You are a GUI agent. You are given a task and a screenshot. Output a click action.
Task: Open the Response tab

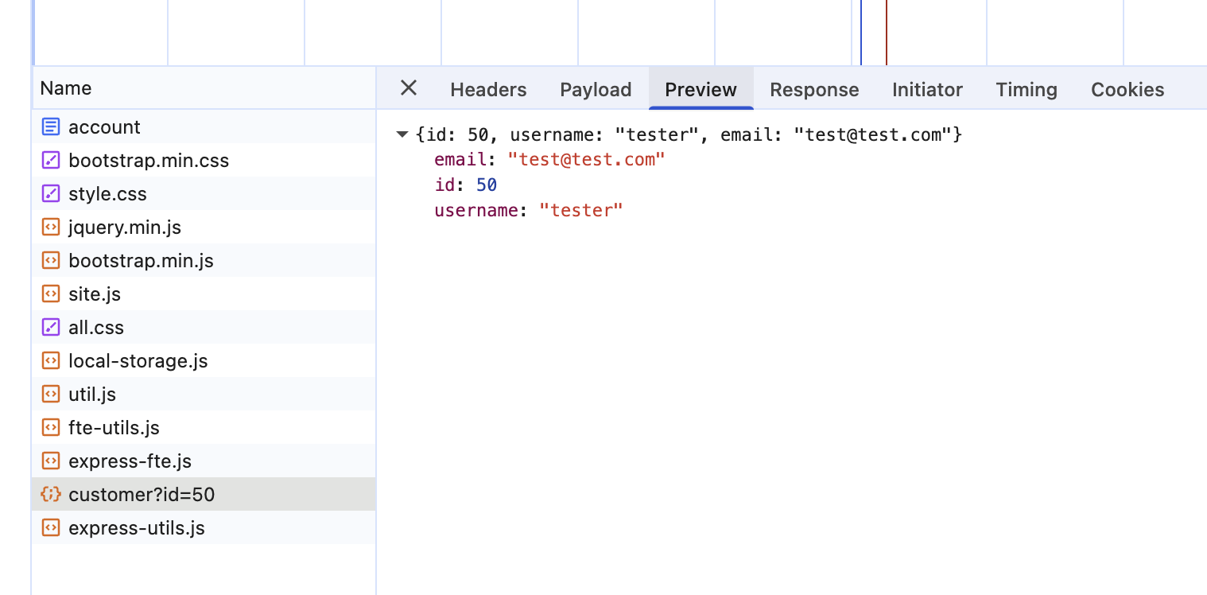click(814, 89)
